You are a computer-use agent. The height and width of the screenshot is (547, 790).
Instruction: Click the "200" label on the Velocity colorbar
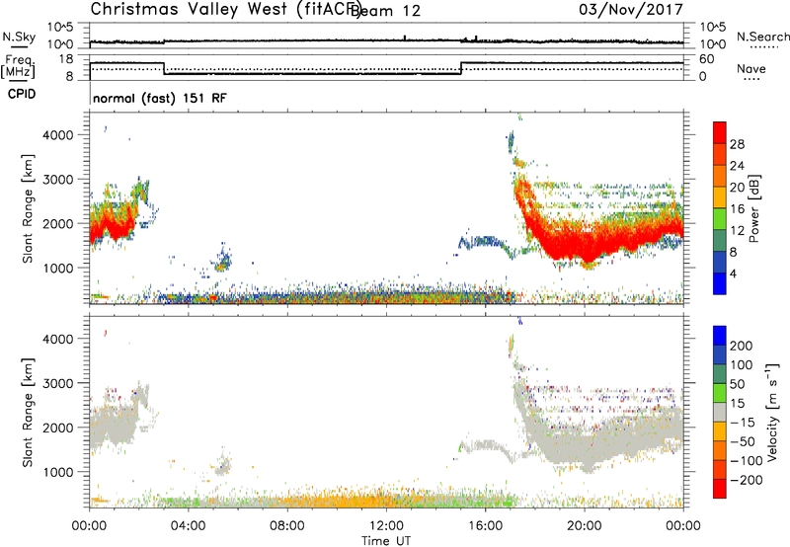(x=742, y=346)
